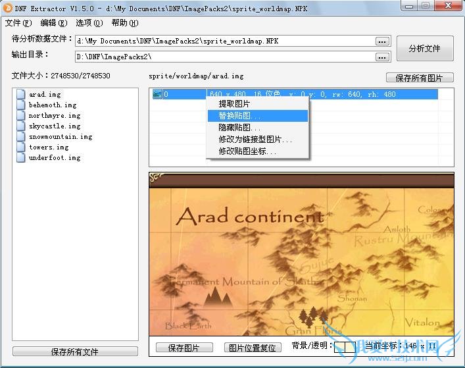Open the 选项(O) menu
This screenshot has height=368, width=465.
click(x=89, y=23)
